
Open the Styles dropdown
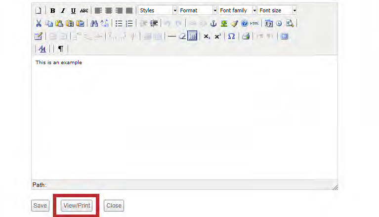pos(158,10)
